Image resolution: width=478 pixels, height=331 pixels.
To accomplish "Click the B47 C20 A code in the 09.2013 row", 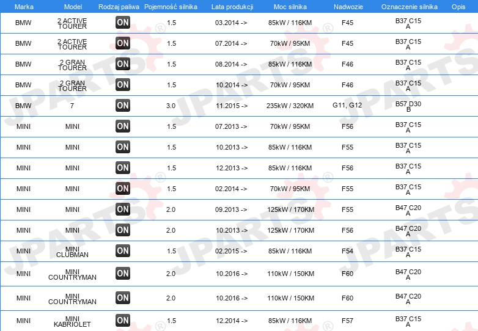I will (408, 211).
